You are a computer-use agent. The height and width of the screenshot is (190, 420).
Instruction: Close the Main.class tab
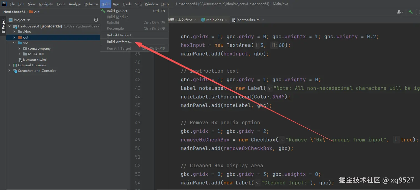pos(226,20)
